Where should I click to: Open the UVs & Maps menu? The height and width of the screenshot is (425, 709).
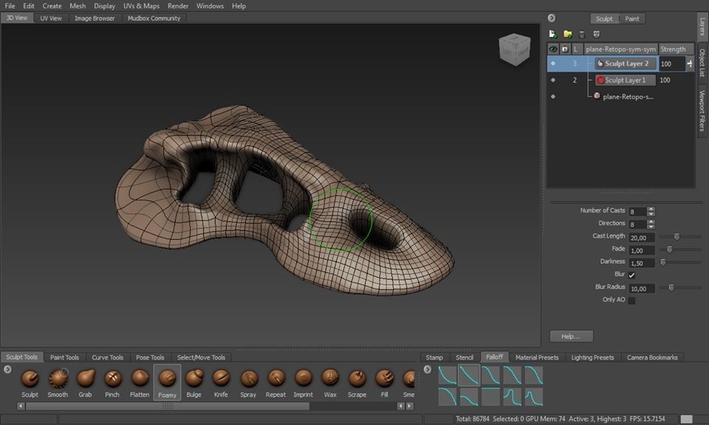tap(142, 6)
